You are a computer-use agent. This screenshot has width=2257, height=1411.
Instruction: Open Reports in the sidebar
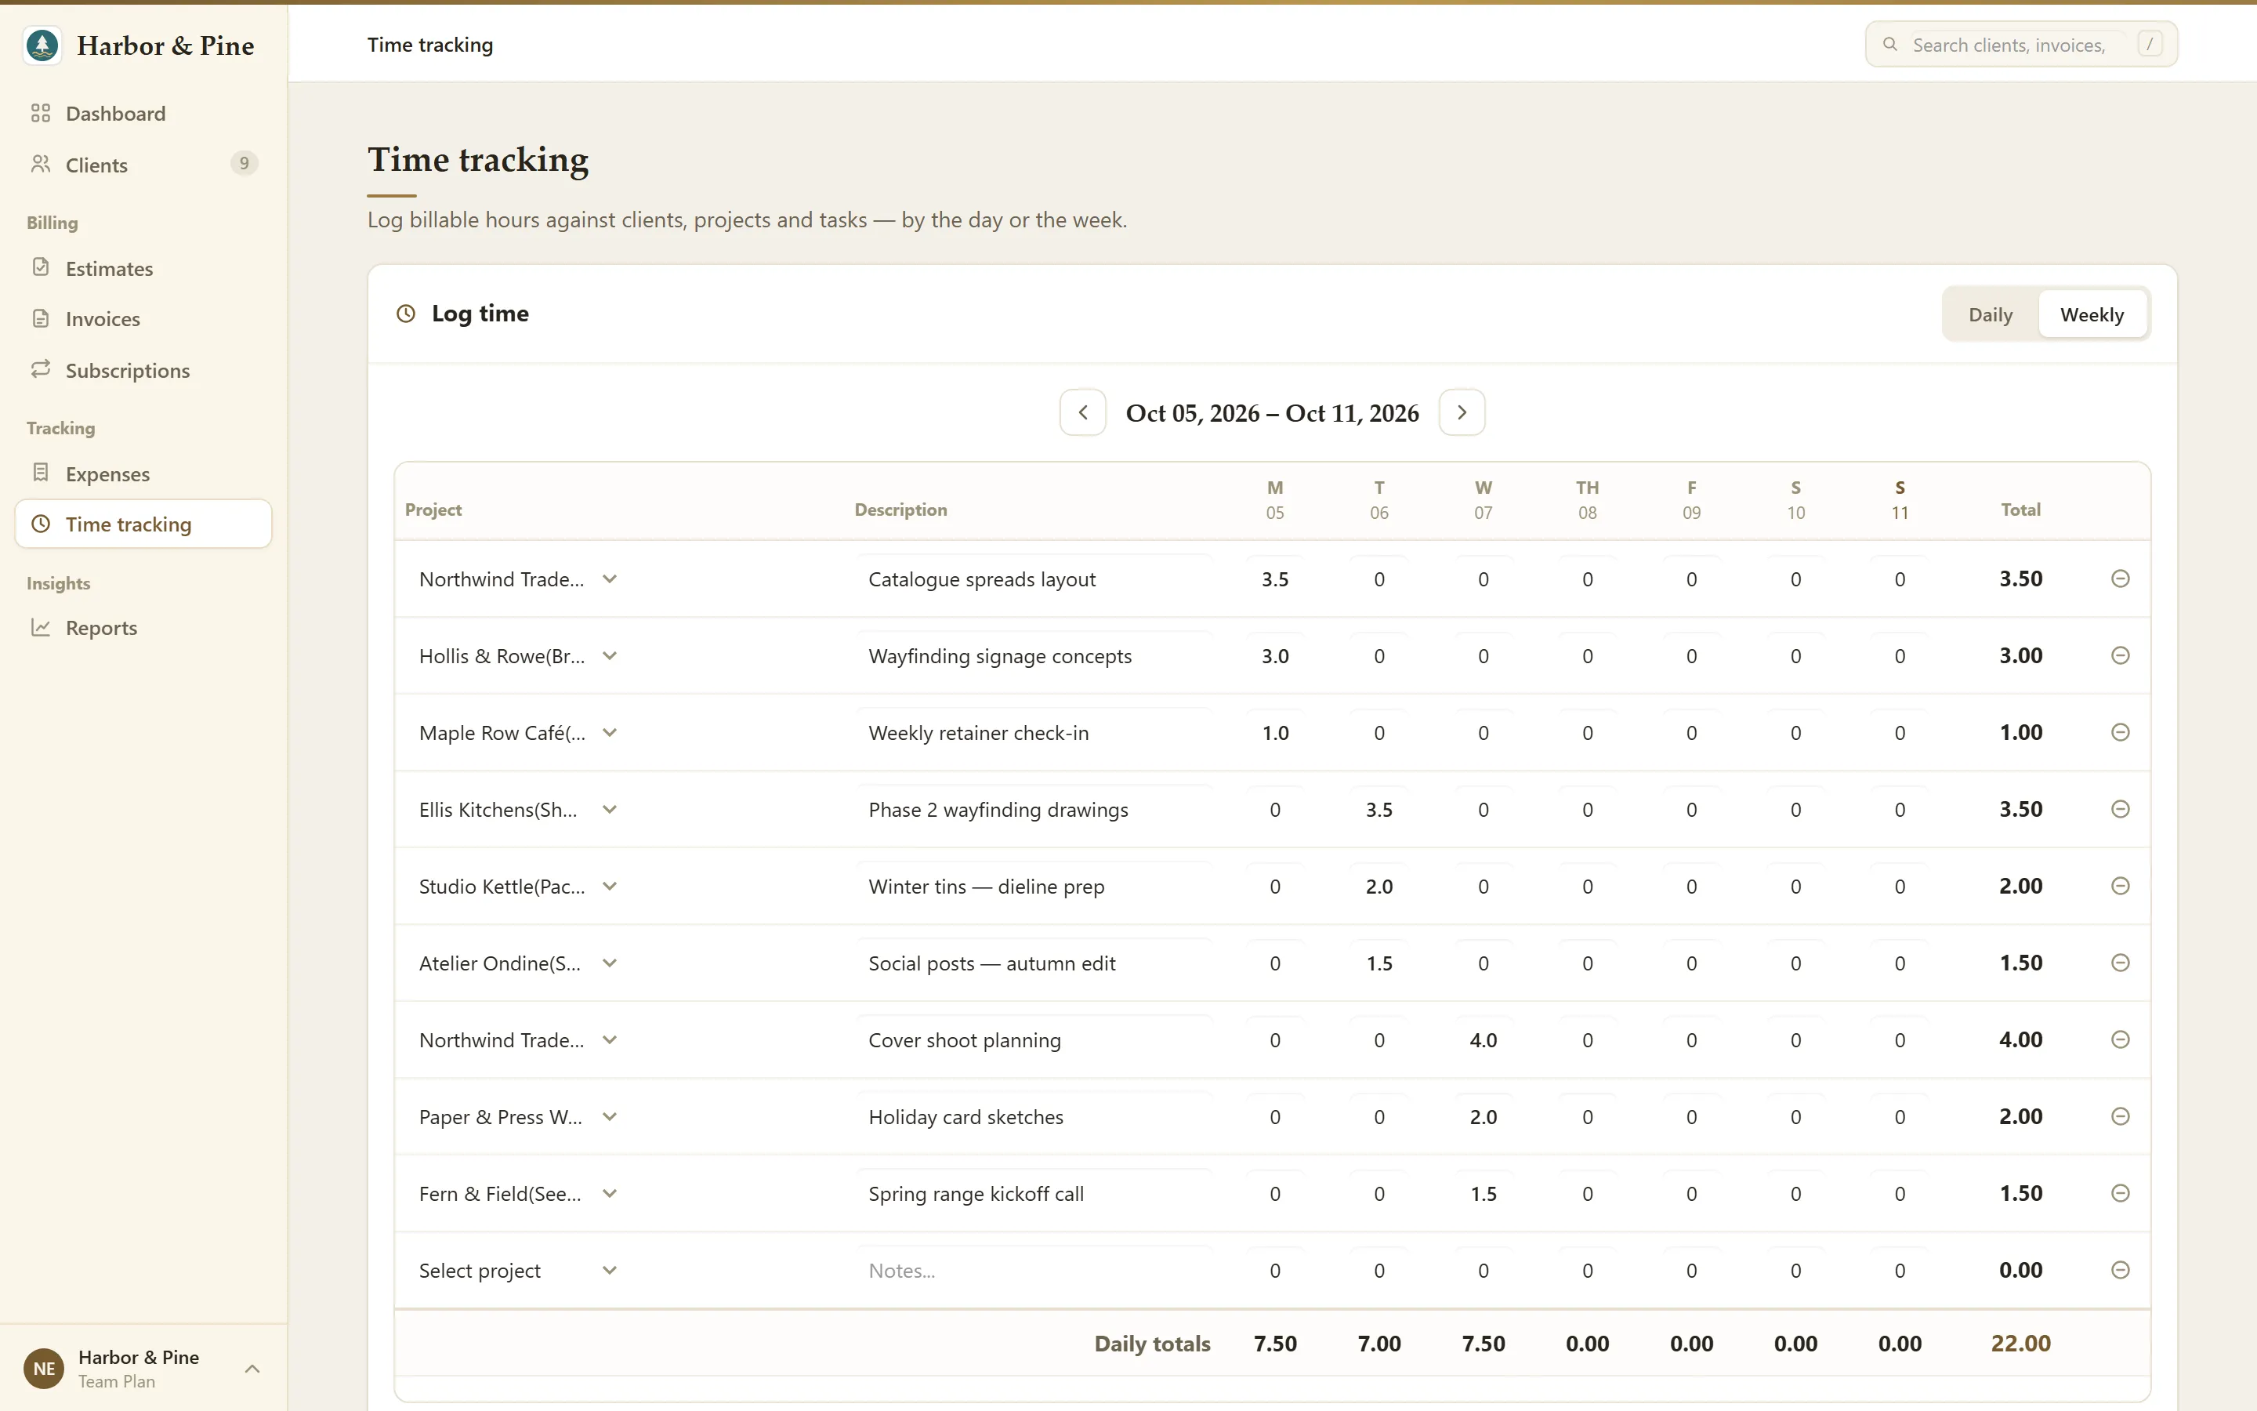pyautogui.click(x=143, y=627)
